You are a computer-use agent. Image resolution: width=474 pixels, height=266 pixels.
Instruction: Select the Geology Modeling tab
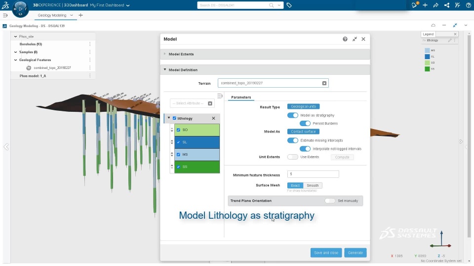point(52,15)
